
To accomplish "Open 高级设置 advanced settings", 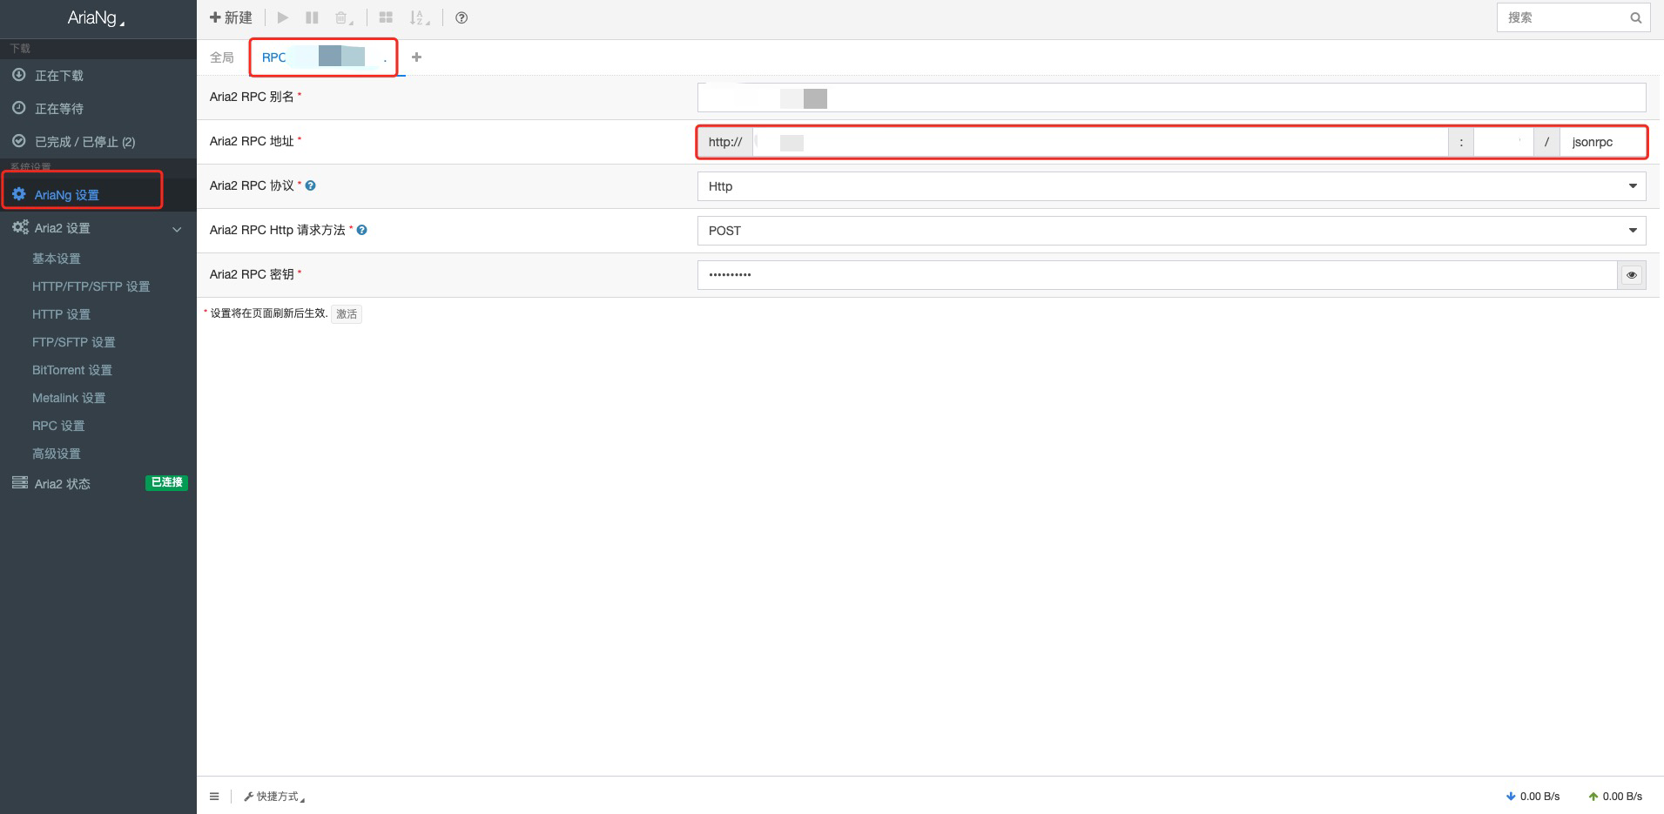I will tap(57, 454).
